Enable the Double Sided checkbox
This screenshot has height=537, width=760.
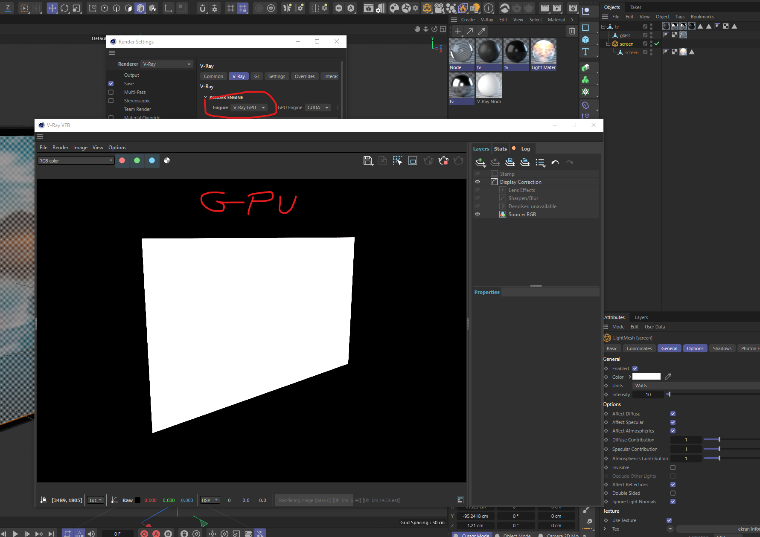673,493
